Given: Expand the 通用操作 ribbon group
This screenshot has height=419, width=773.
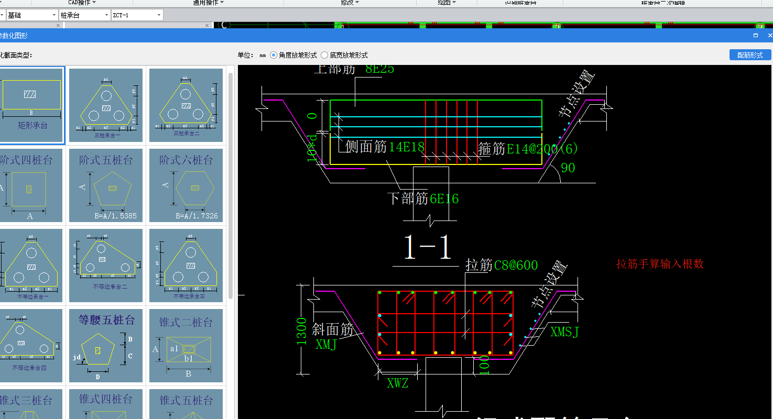Looking at the screenshot, I should (209, 3).
